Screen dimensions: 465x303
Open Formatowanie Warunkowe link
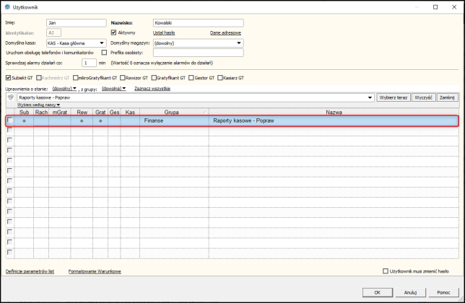point(95,271)
